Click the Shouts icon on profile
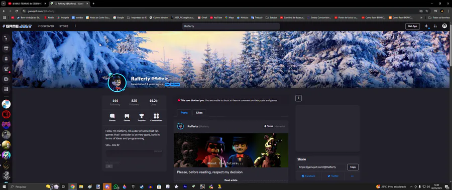The height and width of the screenshot is (190, 452). 112,117
